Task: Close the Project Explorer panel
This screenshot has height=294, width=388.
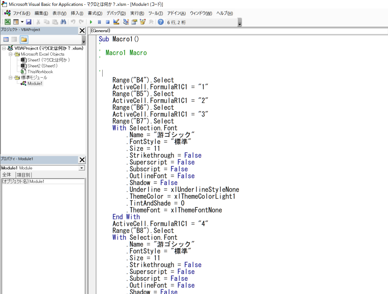Action: [x=82, y=31]
